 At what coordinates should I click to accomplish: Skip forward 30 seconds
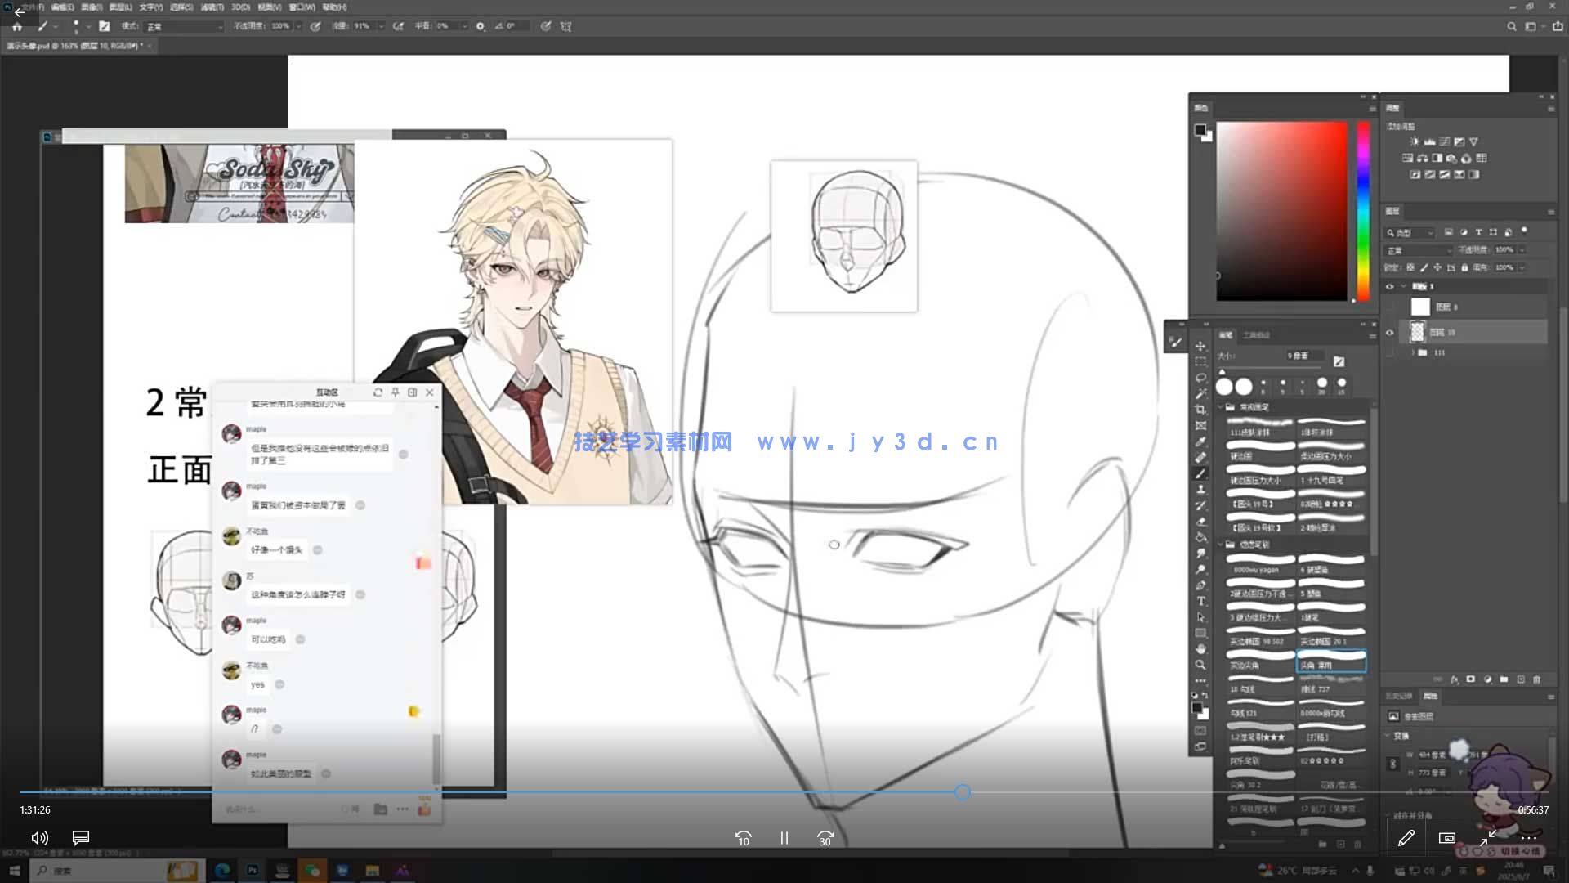coord(825,838)
